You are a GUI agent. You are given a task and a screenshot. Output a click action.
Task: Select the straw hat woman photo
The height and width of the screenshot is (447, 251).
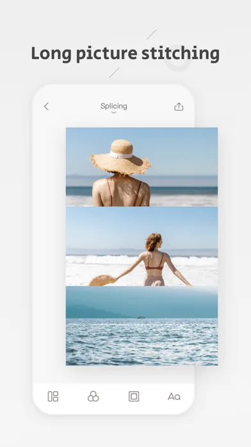pyautogui.click(x=142, y=167)
